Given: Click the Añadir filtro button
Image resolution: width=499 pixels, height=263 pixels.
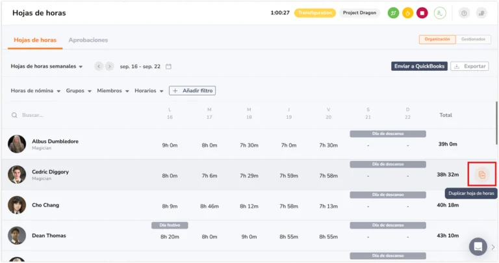Looking at the screenshot, I should [192, 91].
